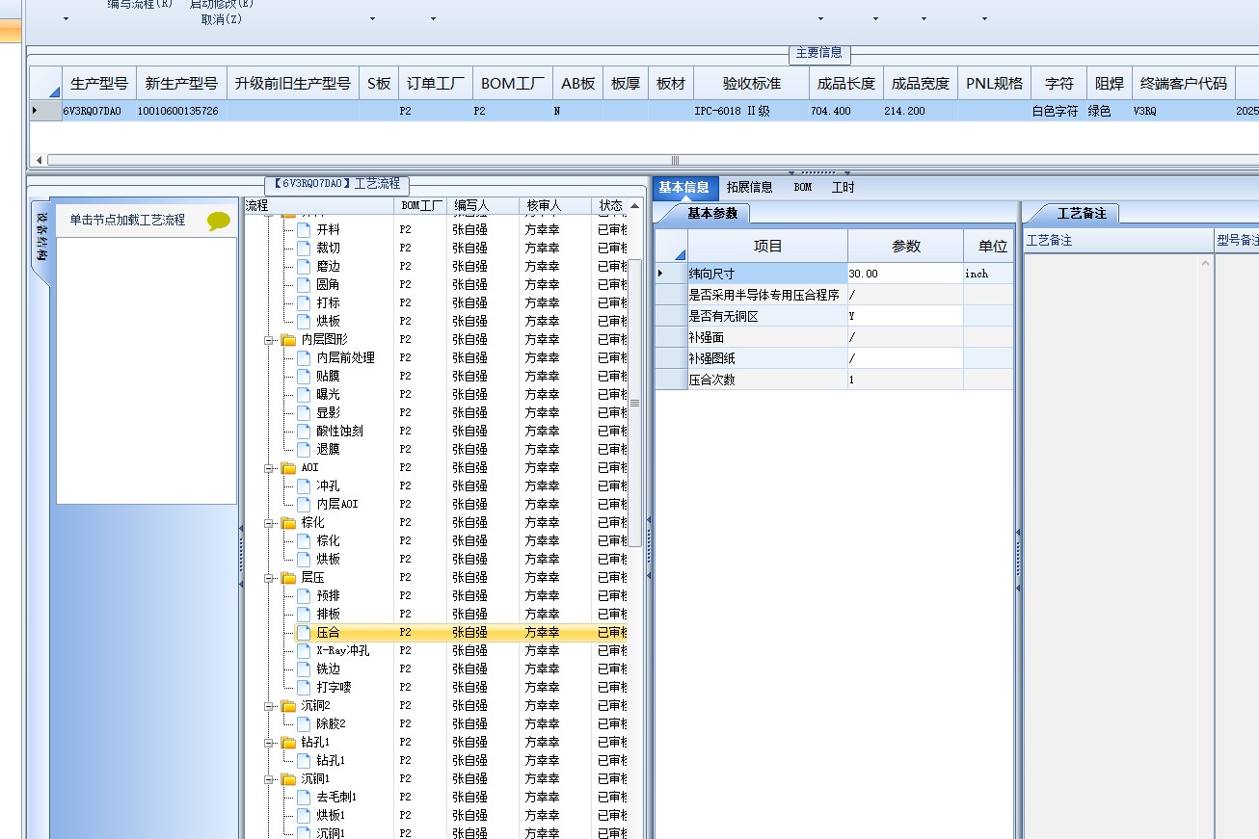Click the 是否有无铜区 value cell Y
This screenshot has height=839, width=1259.
(905, 316)
